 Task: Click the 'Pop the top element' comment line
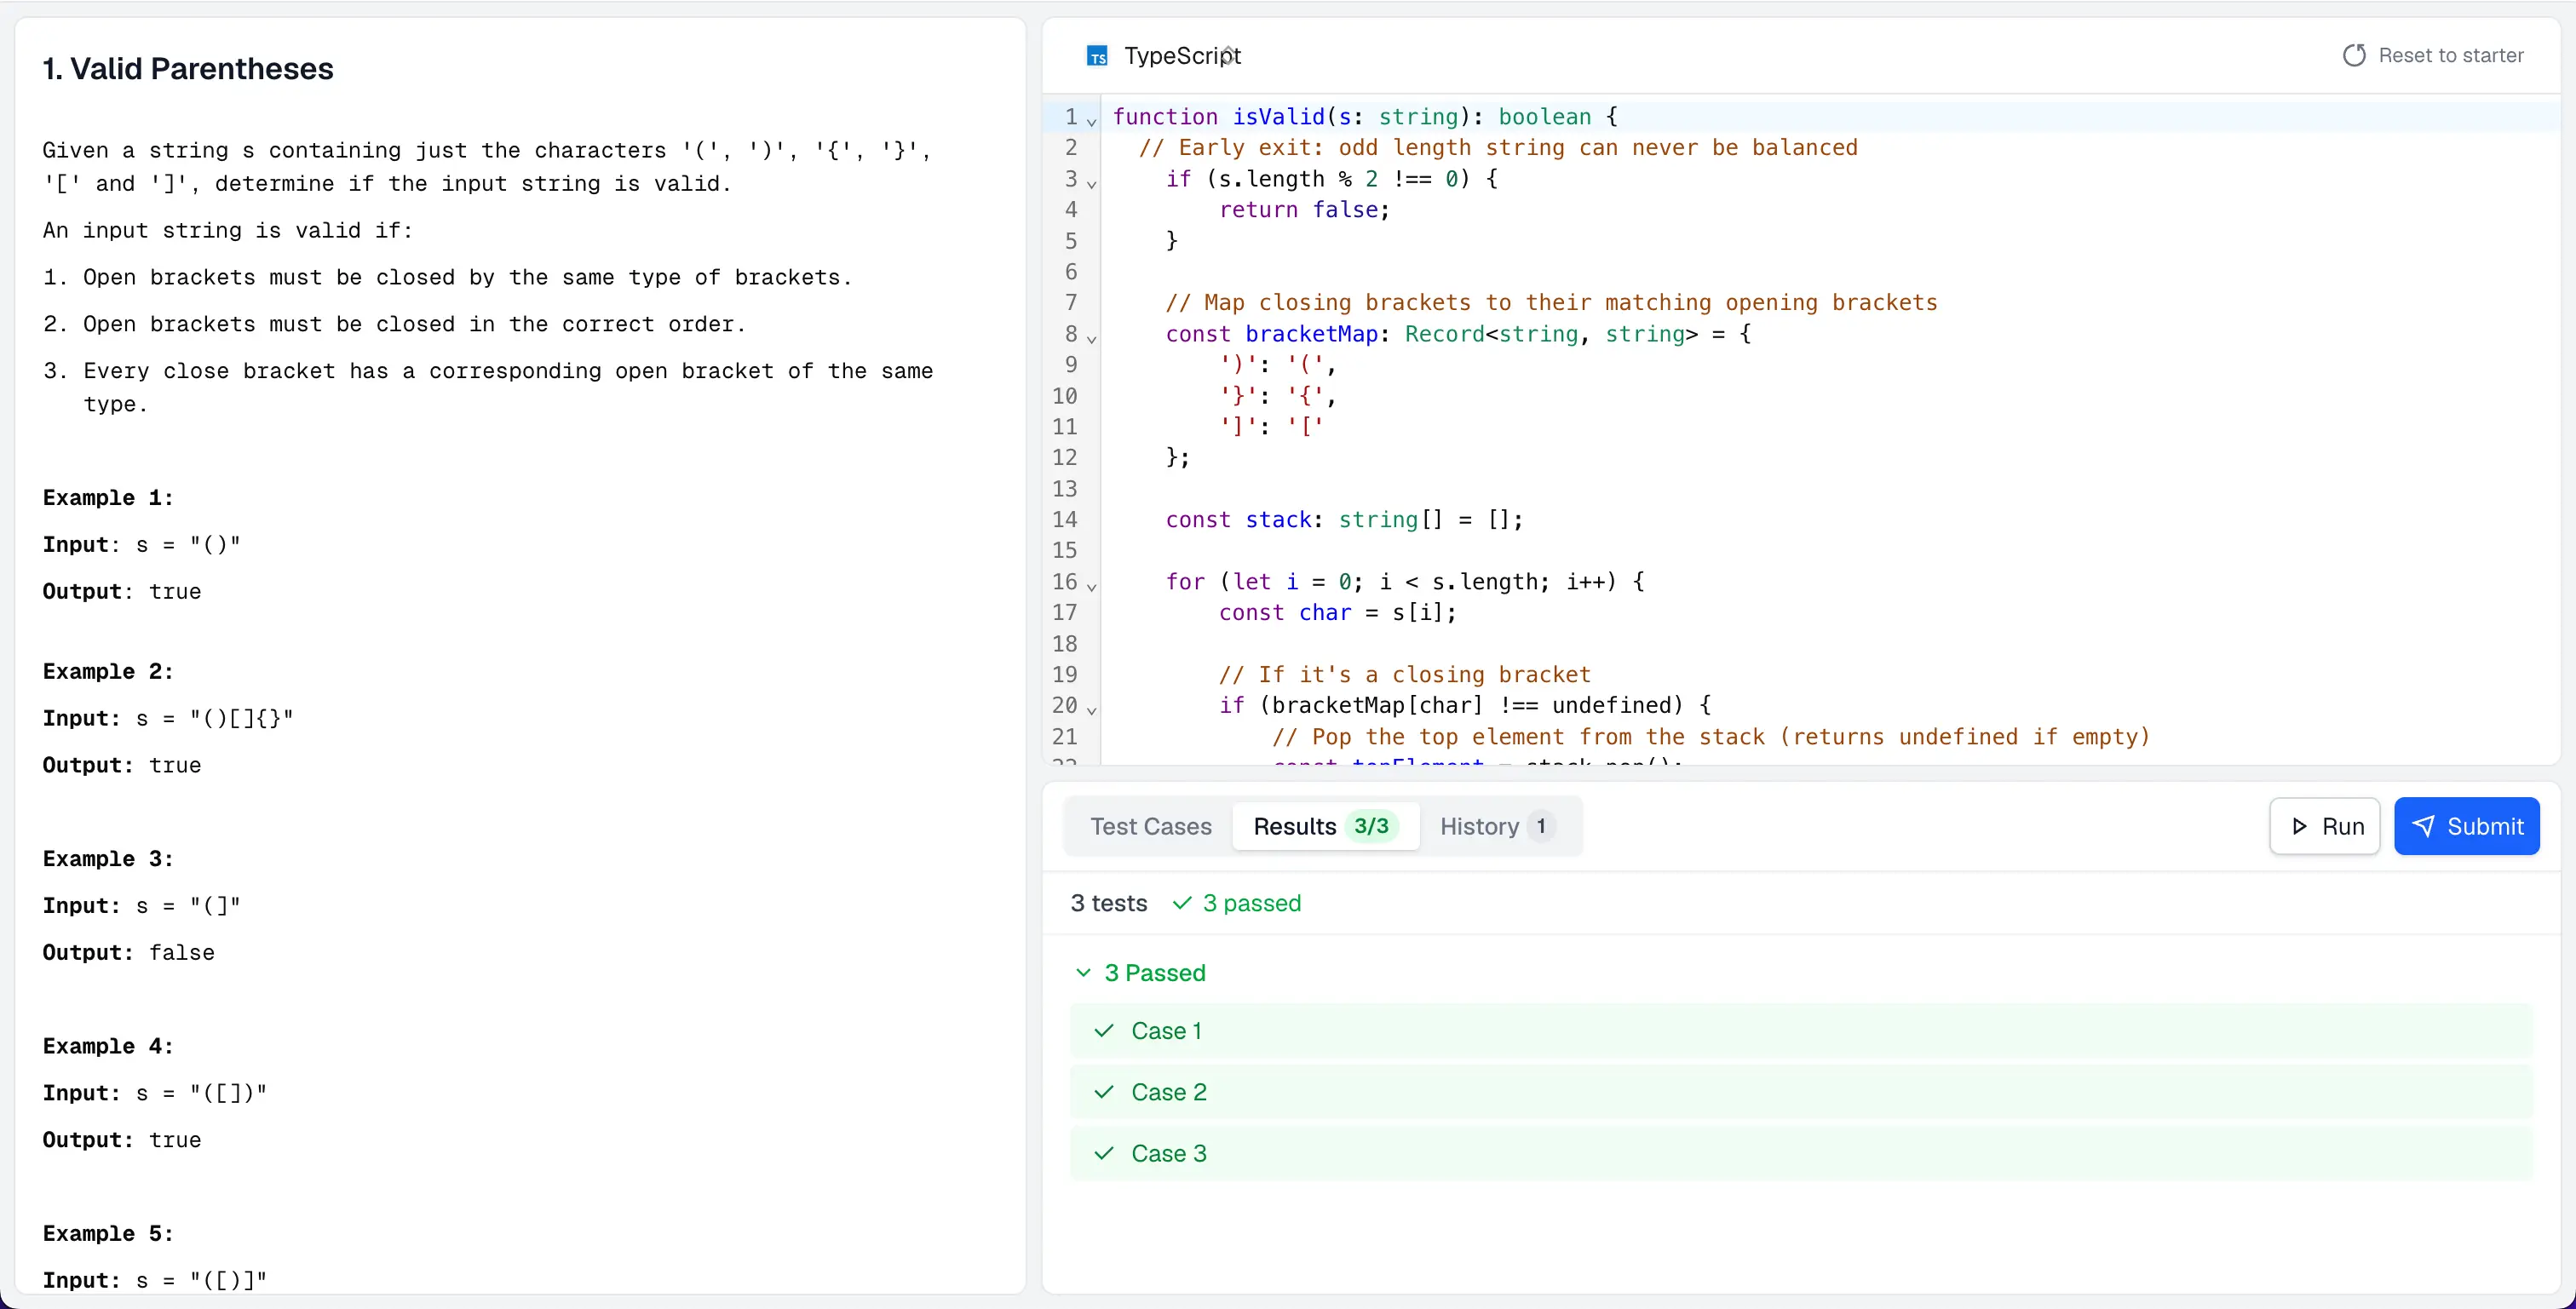tap(1710, 737)
